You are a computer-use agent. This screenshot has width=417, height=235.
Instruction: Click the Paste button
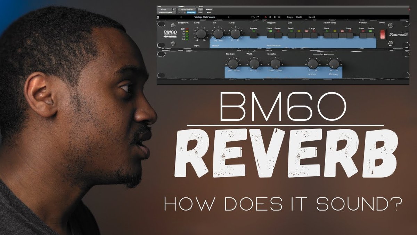(x=299, y=17)
